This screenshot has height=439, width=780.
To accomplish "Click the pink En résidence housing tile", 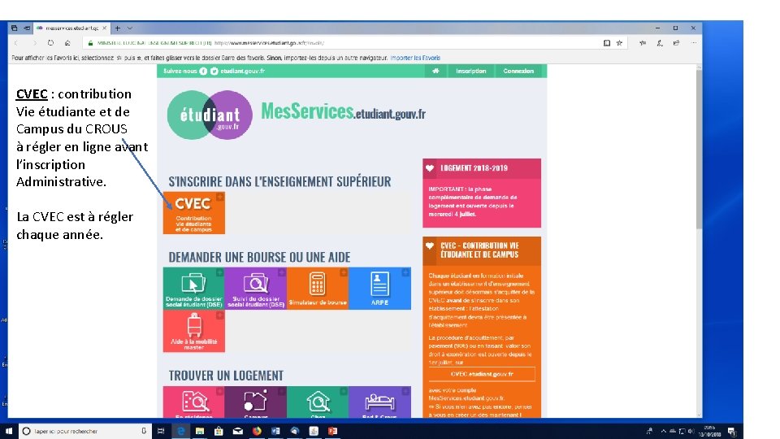I will coord(194,402).
